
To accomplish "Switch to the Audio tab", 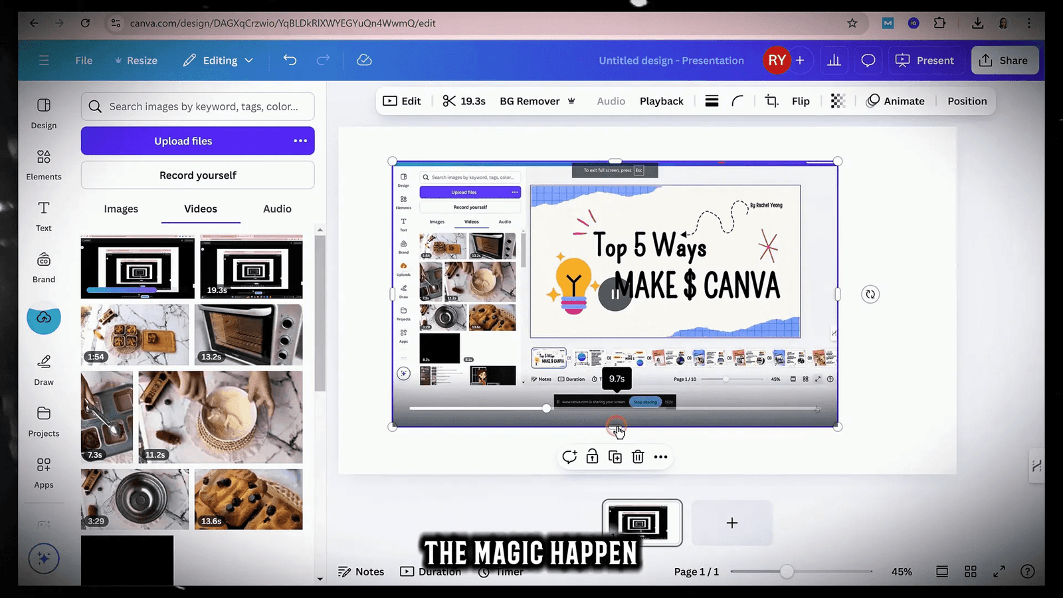I will point(277,209).
